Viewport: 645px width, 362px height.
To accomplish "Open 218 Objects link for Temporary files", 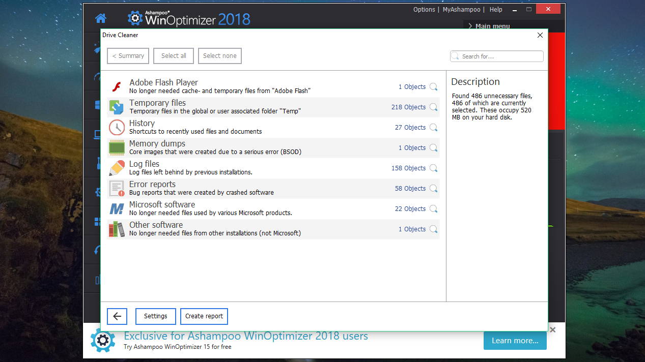I will [x=408, y=107].
